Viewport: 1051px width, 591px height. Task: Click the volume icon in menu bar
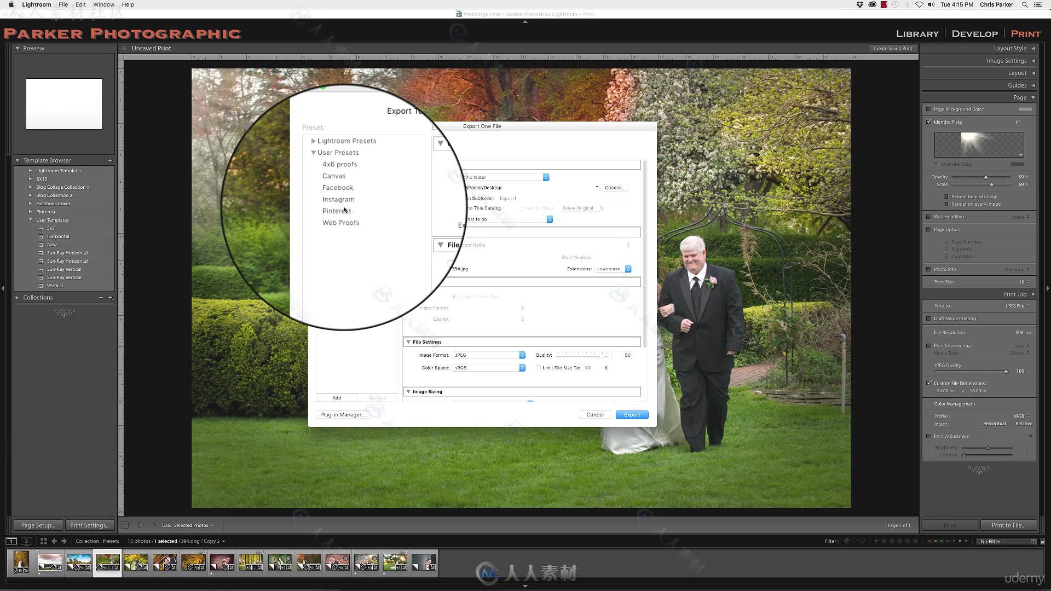tap(931, 4)
